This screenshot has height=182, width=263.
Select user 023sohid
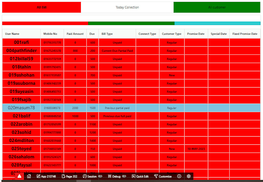(22, 133)
